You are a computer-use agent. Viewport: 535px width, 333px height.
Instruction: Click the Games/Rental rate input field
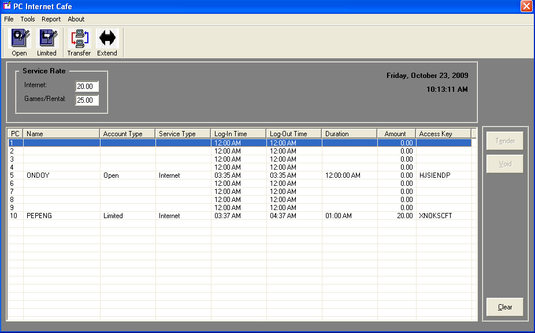pyautogui.click(x=87, y=100)
